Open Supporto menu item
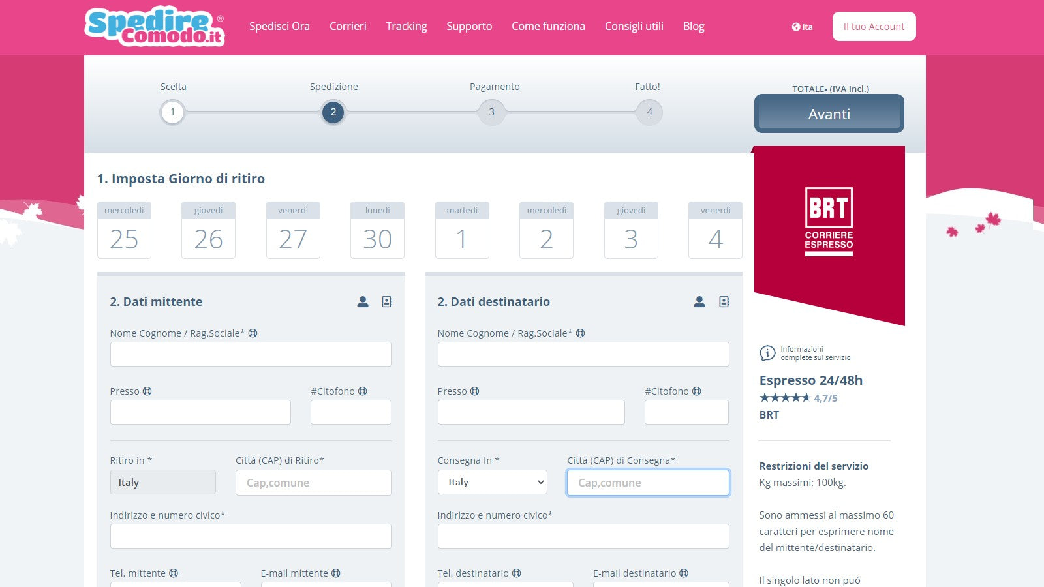Viewport: 1044px width, 587px height. (x=469, y=26)
